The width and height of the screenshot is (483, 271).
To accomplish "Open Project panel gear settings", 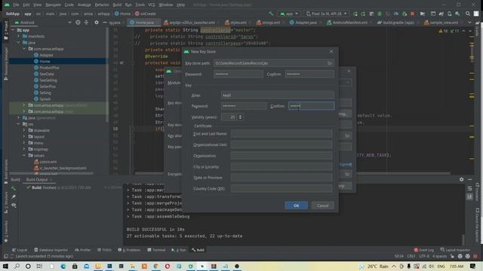I will click(x=97, y=23).
